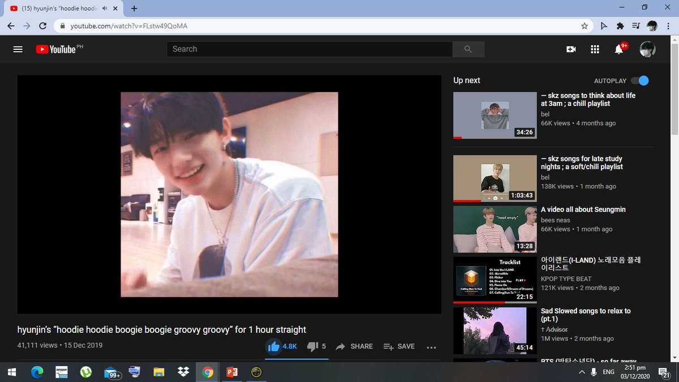Open PowerPoint from the taskbar
679x382 pixels.
(x=231, y=372)
